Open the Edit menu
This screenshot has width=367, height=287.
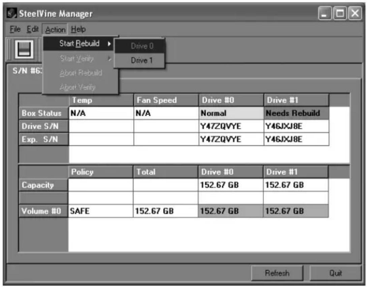coord(33,30)
